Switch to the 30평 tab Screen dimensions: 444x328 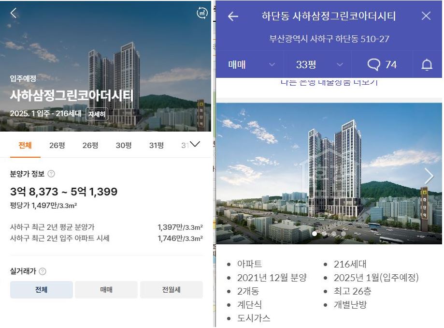(124, 146)
